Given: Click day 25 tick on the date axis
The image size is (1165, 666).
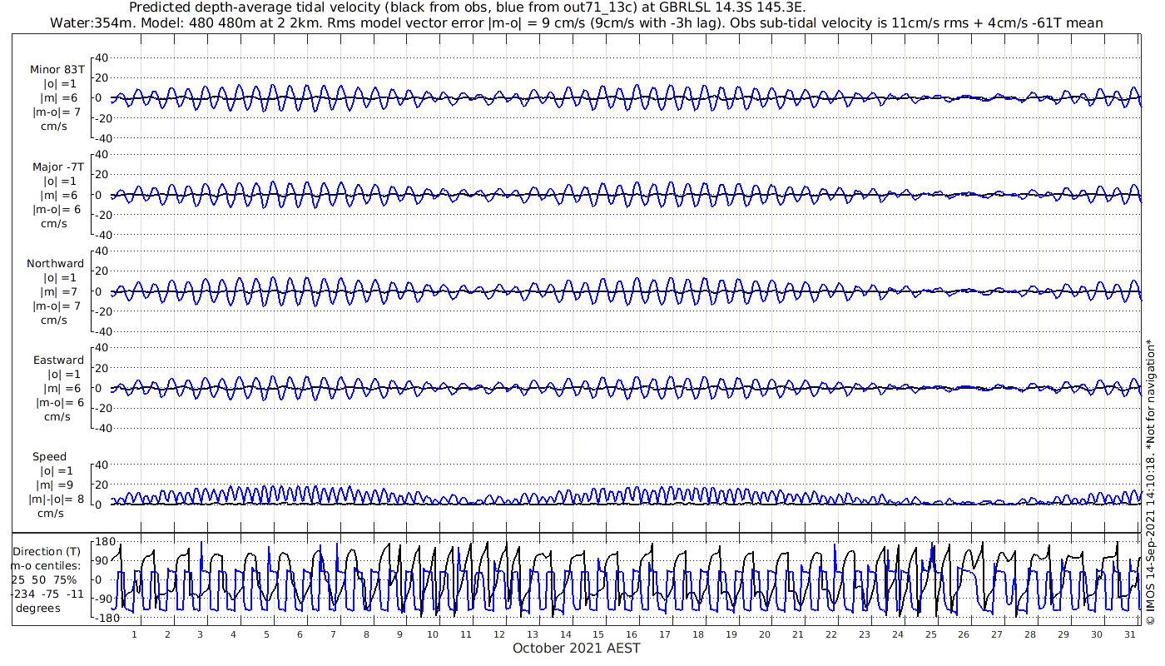Looking at the screenshot, I should [930, 634].
